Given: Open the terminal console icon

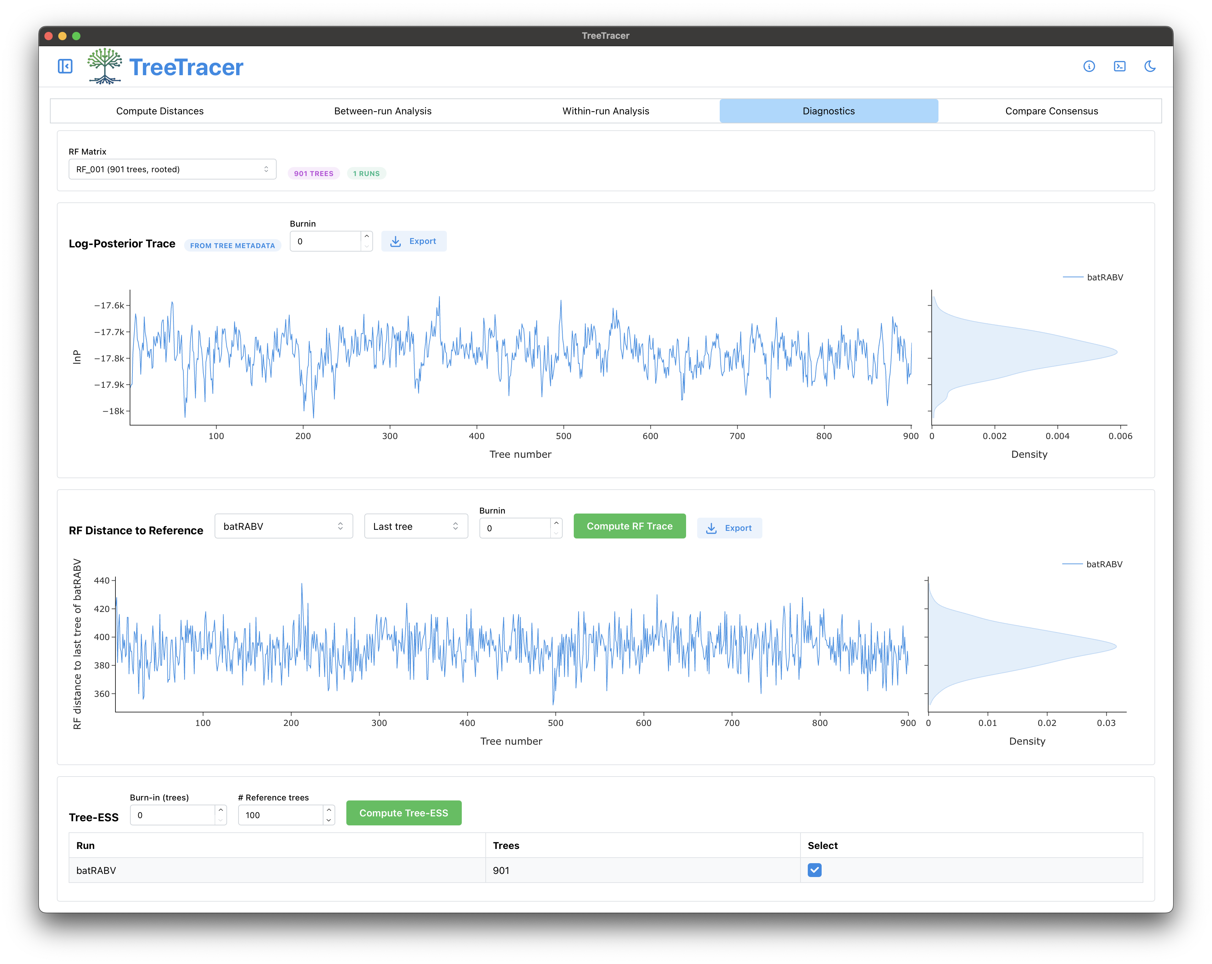Looking at the screenshot, I should tap(1119, 66).
